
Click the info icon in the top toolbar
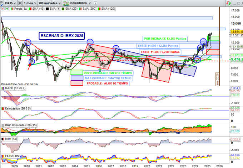click(x=96, y=3)
